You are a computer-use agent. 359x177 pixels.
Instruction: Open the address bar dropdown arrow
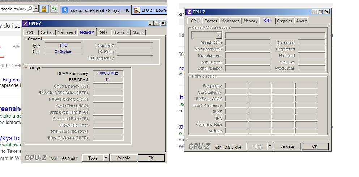[x=35, y=9]
